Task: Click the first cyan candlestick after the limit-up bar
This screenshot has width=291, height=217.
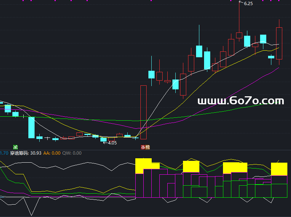Action: pyautogui.click(x=151, y=74)
